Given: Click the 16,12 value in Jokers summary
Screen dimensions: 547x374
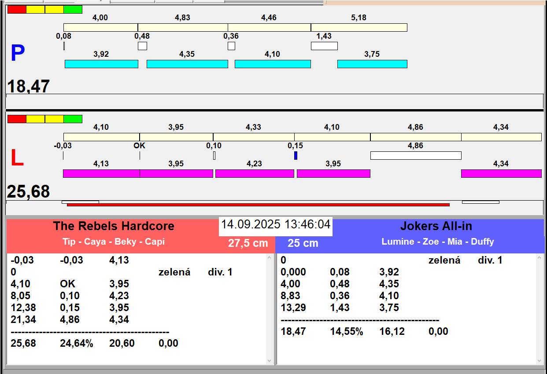Looking at the screenshot, I should pos(392,331).
